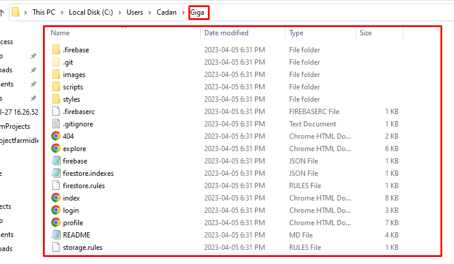Open the chevron dropdown after Users
Viewport: 454px width, 264px height.
tap(150, 12)
